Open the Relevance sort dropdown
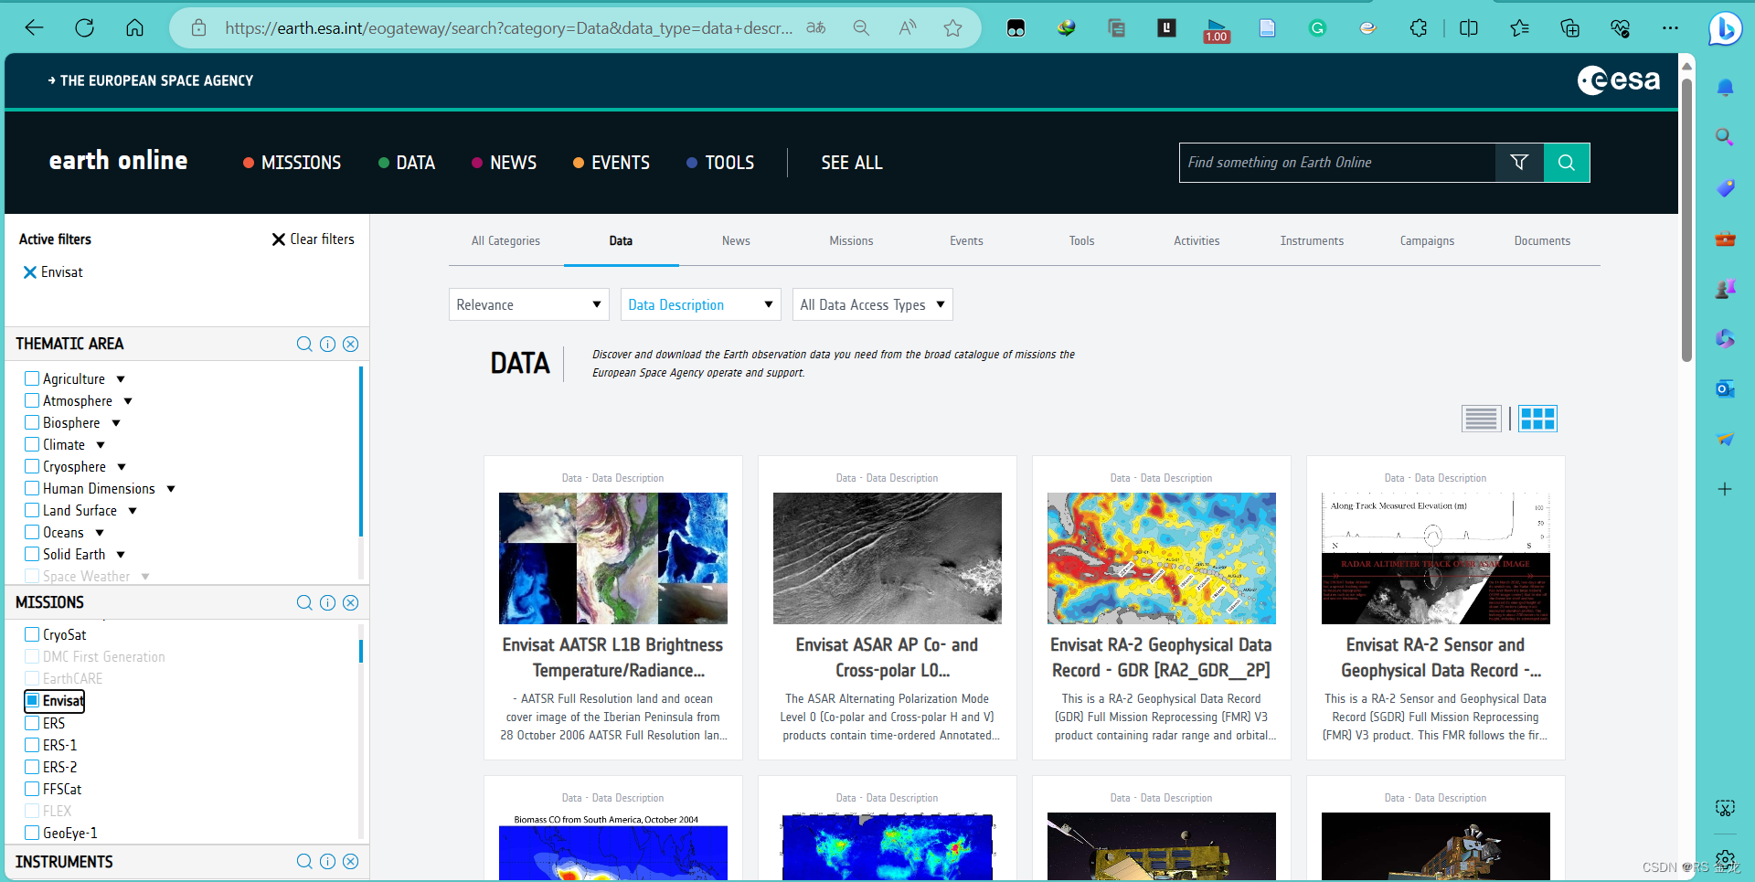 tap(528, 304)
